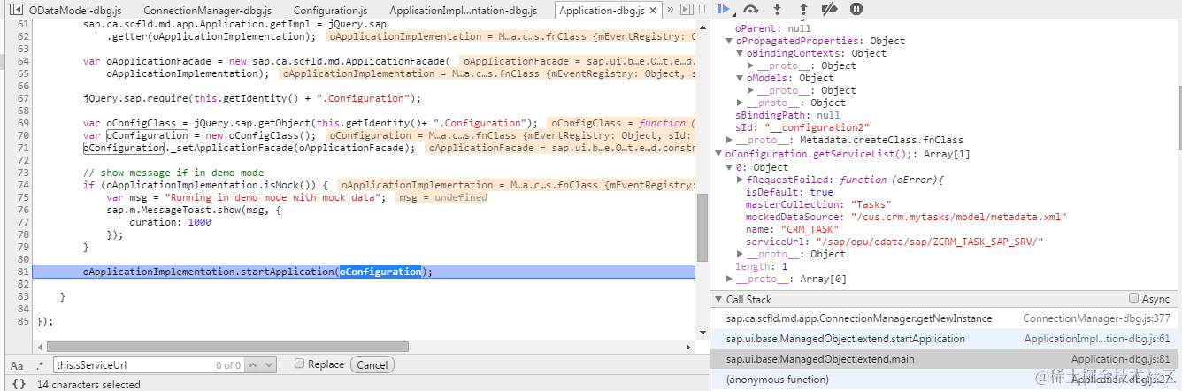Viewport: 1182px width, 391px height.
Task: Click the selected oConfiguration text on line 81
Action: pyautogui.click(x=380, y=272)
